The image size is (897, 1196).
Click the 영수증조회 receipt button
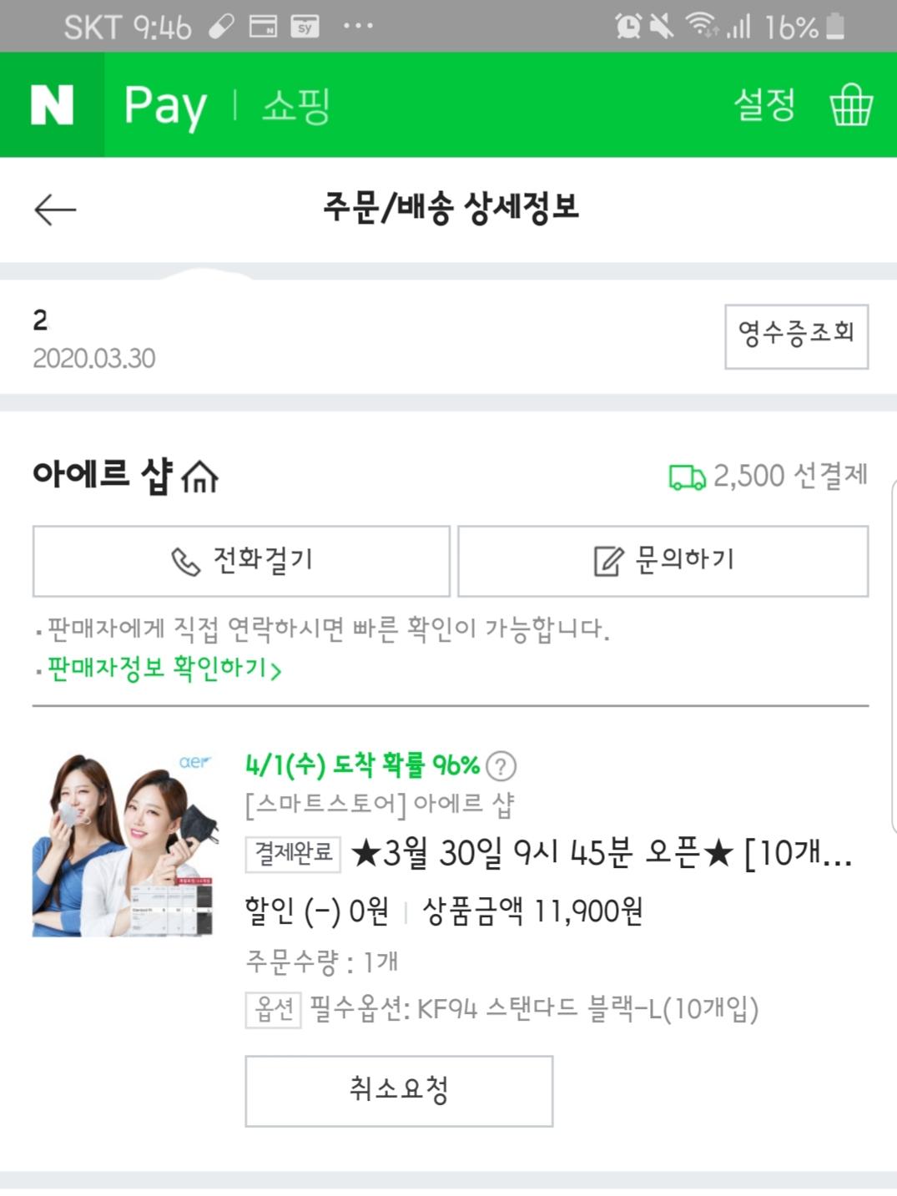[796, 336]
